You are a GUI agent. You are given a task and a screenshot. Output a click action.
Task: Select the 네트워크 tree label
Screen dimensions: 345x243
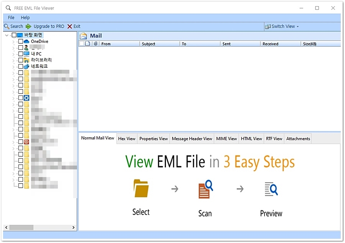[x=39, y=66]
